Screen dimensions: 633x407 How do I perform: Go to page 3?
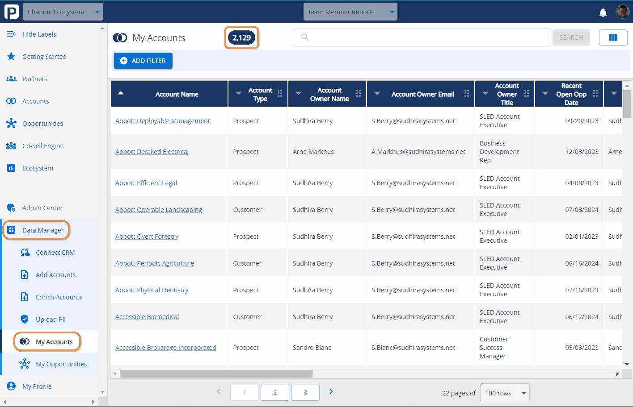point(305,393)
